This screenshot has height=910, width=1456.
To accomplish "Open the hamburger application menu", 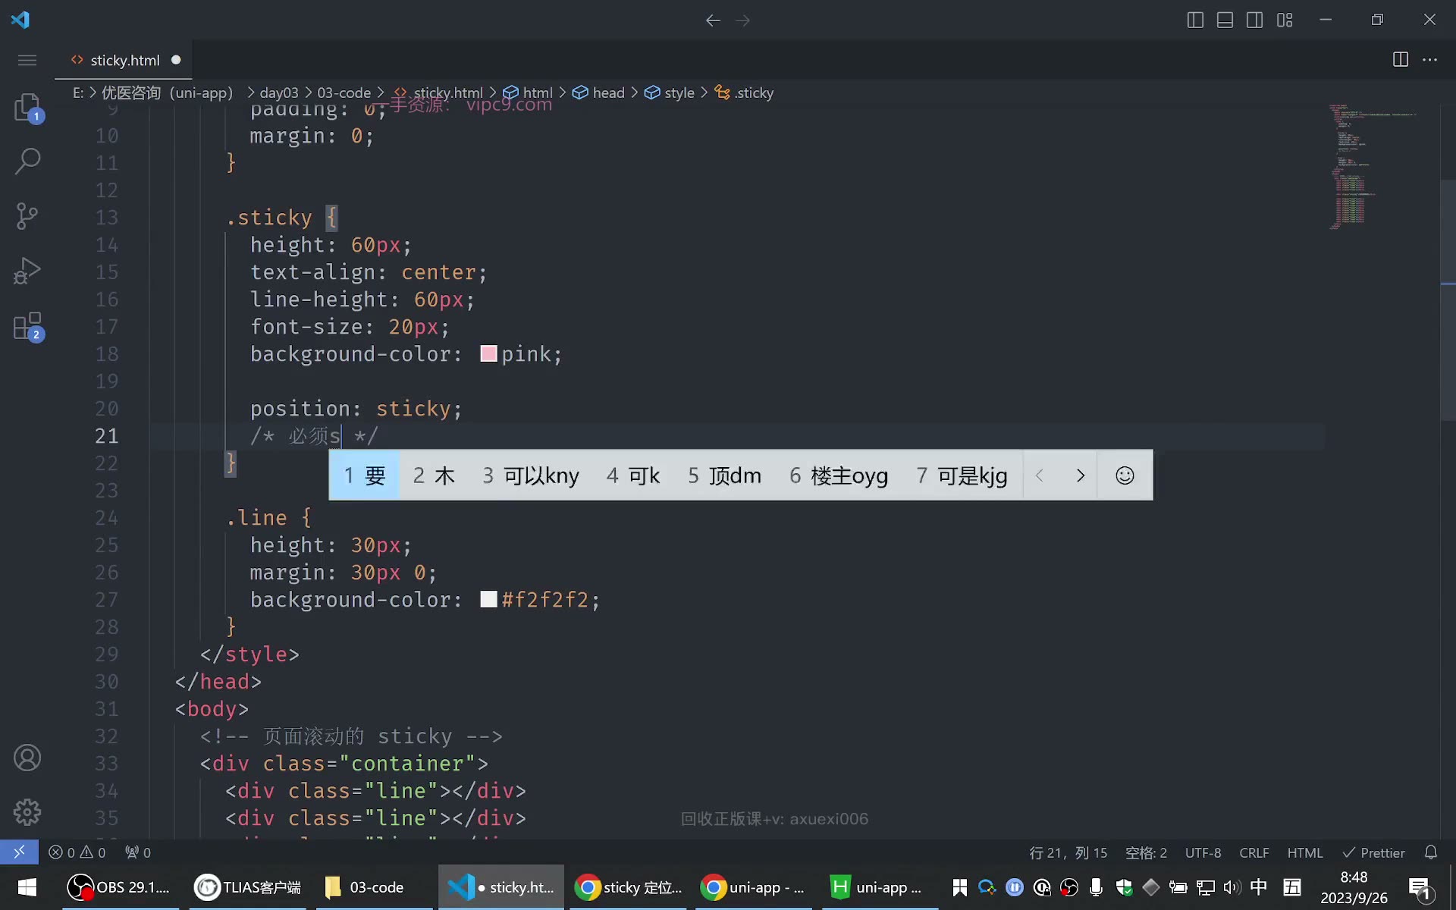I will click(27, 60).
